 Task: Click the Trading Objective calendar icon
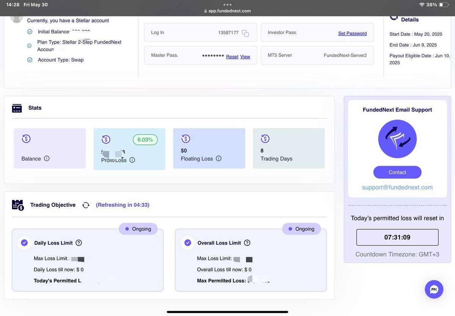click(x=18, y=205)
